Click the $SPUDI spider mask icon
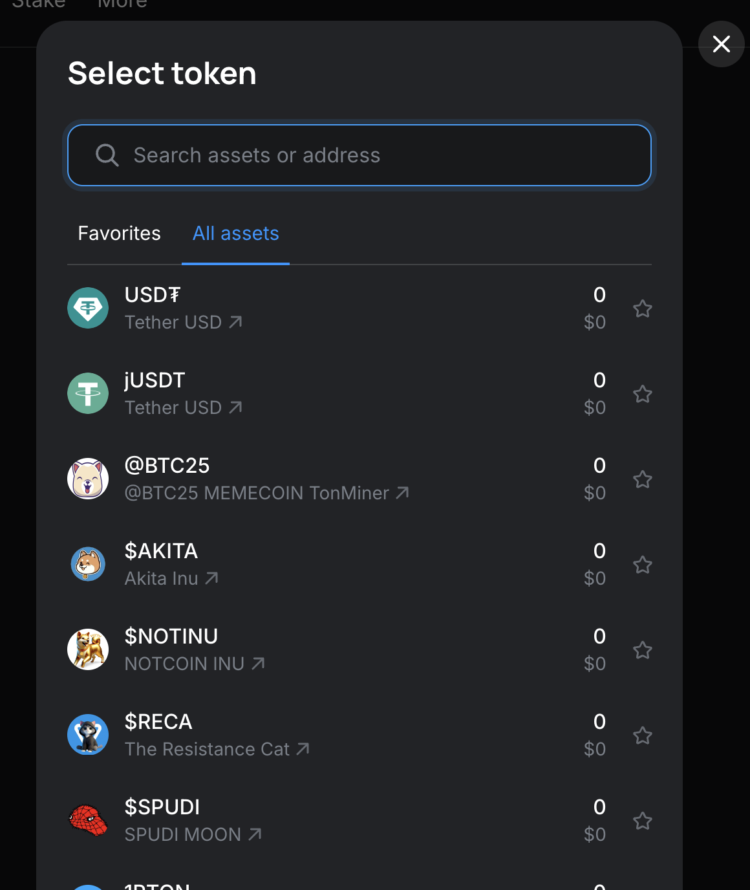This screenshot has height=890, width=750. [x=88, y=820]
